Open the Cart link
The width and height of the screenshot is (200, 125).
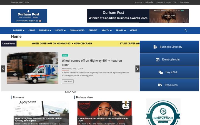175,2
